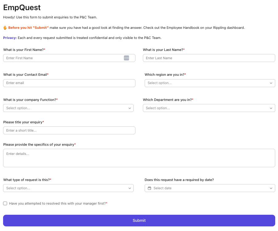The height and width of the screenshot is (231, 278).
Task: Click inside the enquiry details text area
Action: (x=139, y=158)
